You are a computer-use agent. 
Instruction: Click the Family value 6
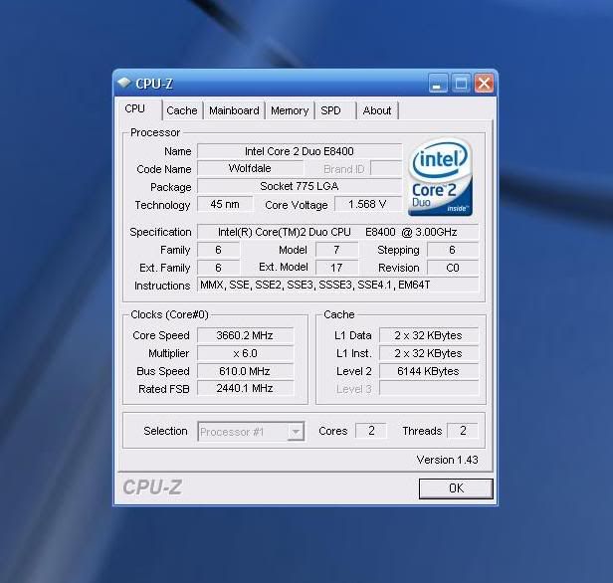[x=218, y=250]
